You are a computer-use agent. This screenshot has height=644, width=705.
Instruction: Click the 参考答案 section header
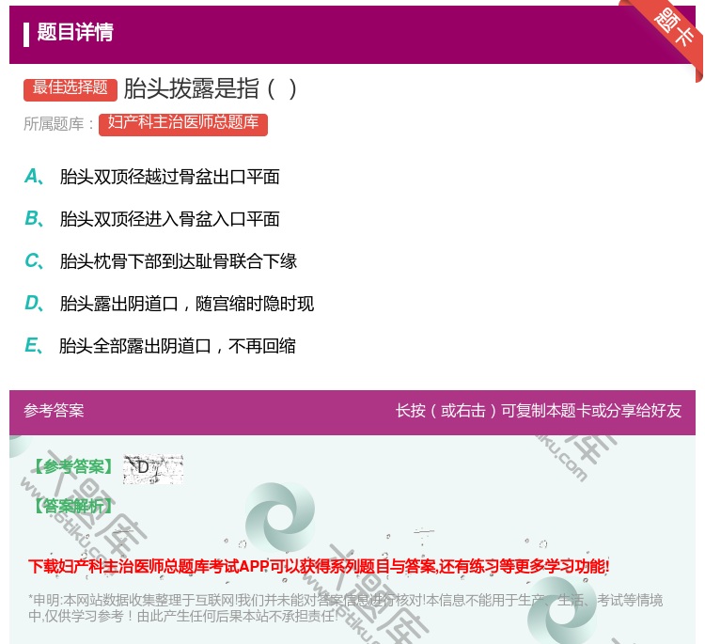point(55,411)
